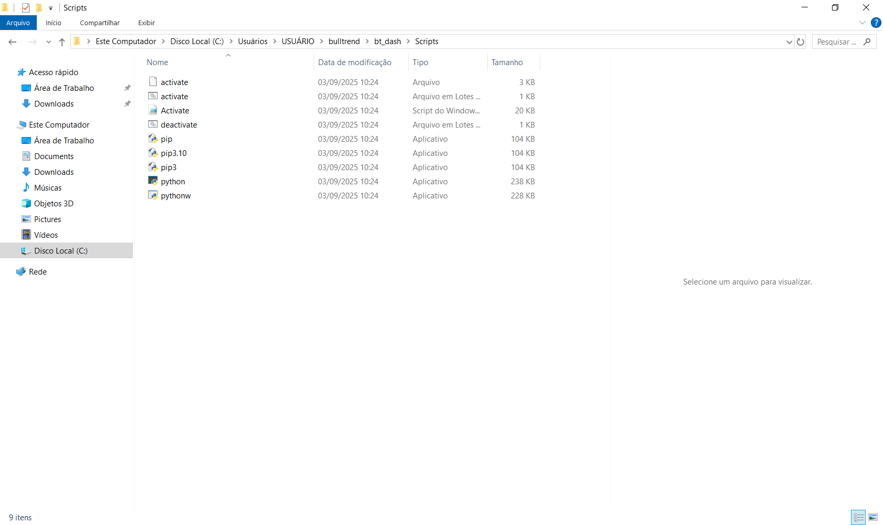Unpin the Downloads quick access pin icon
This screenshot has height=525, width=883.
[127, 104]
